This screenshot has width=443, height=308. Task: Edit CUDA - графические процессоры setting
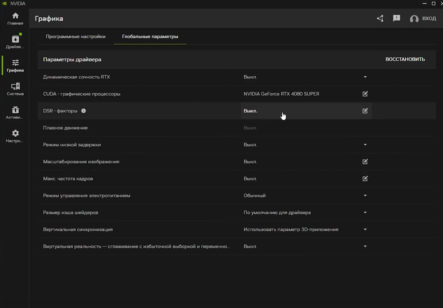coord(365,94)
